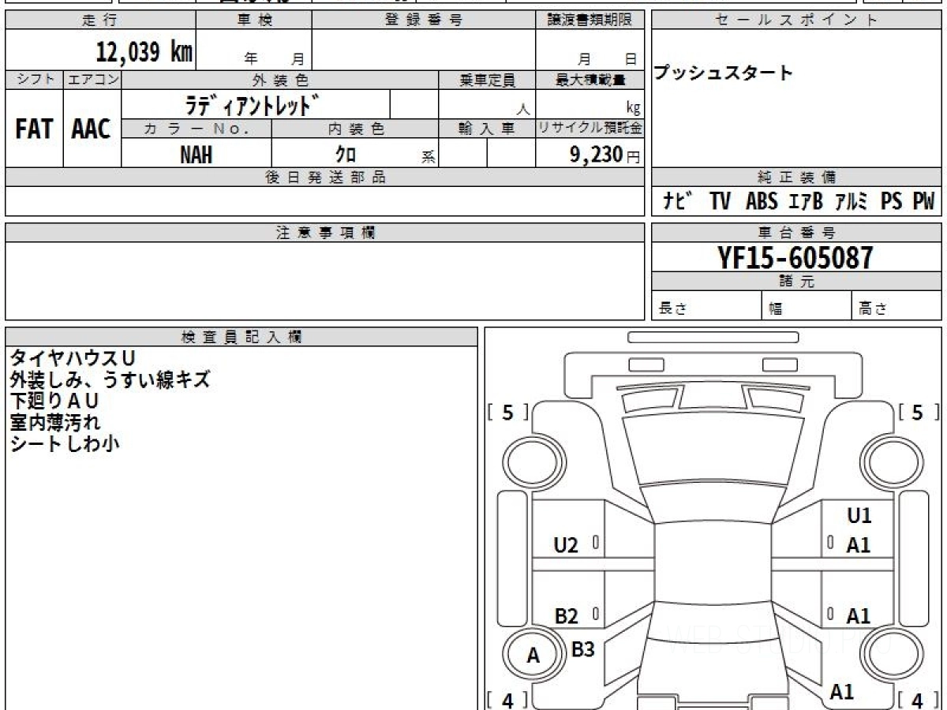Select the ABS equipment item
Image resolution: width=947 pixels, height=710 pixels.
click(x=762, y=201)
